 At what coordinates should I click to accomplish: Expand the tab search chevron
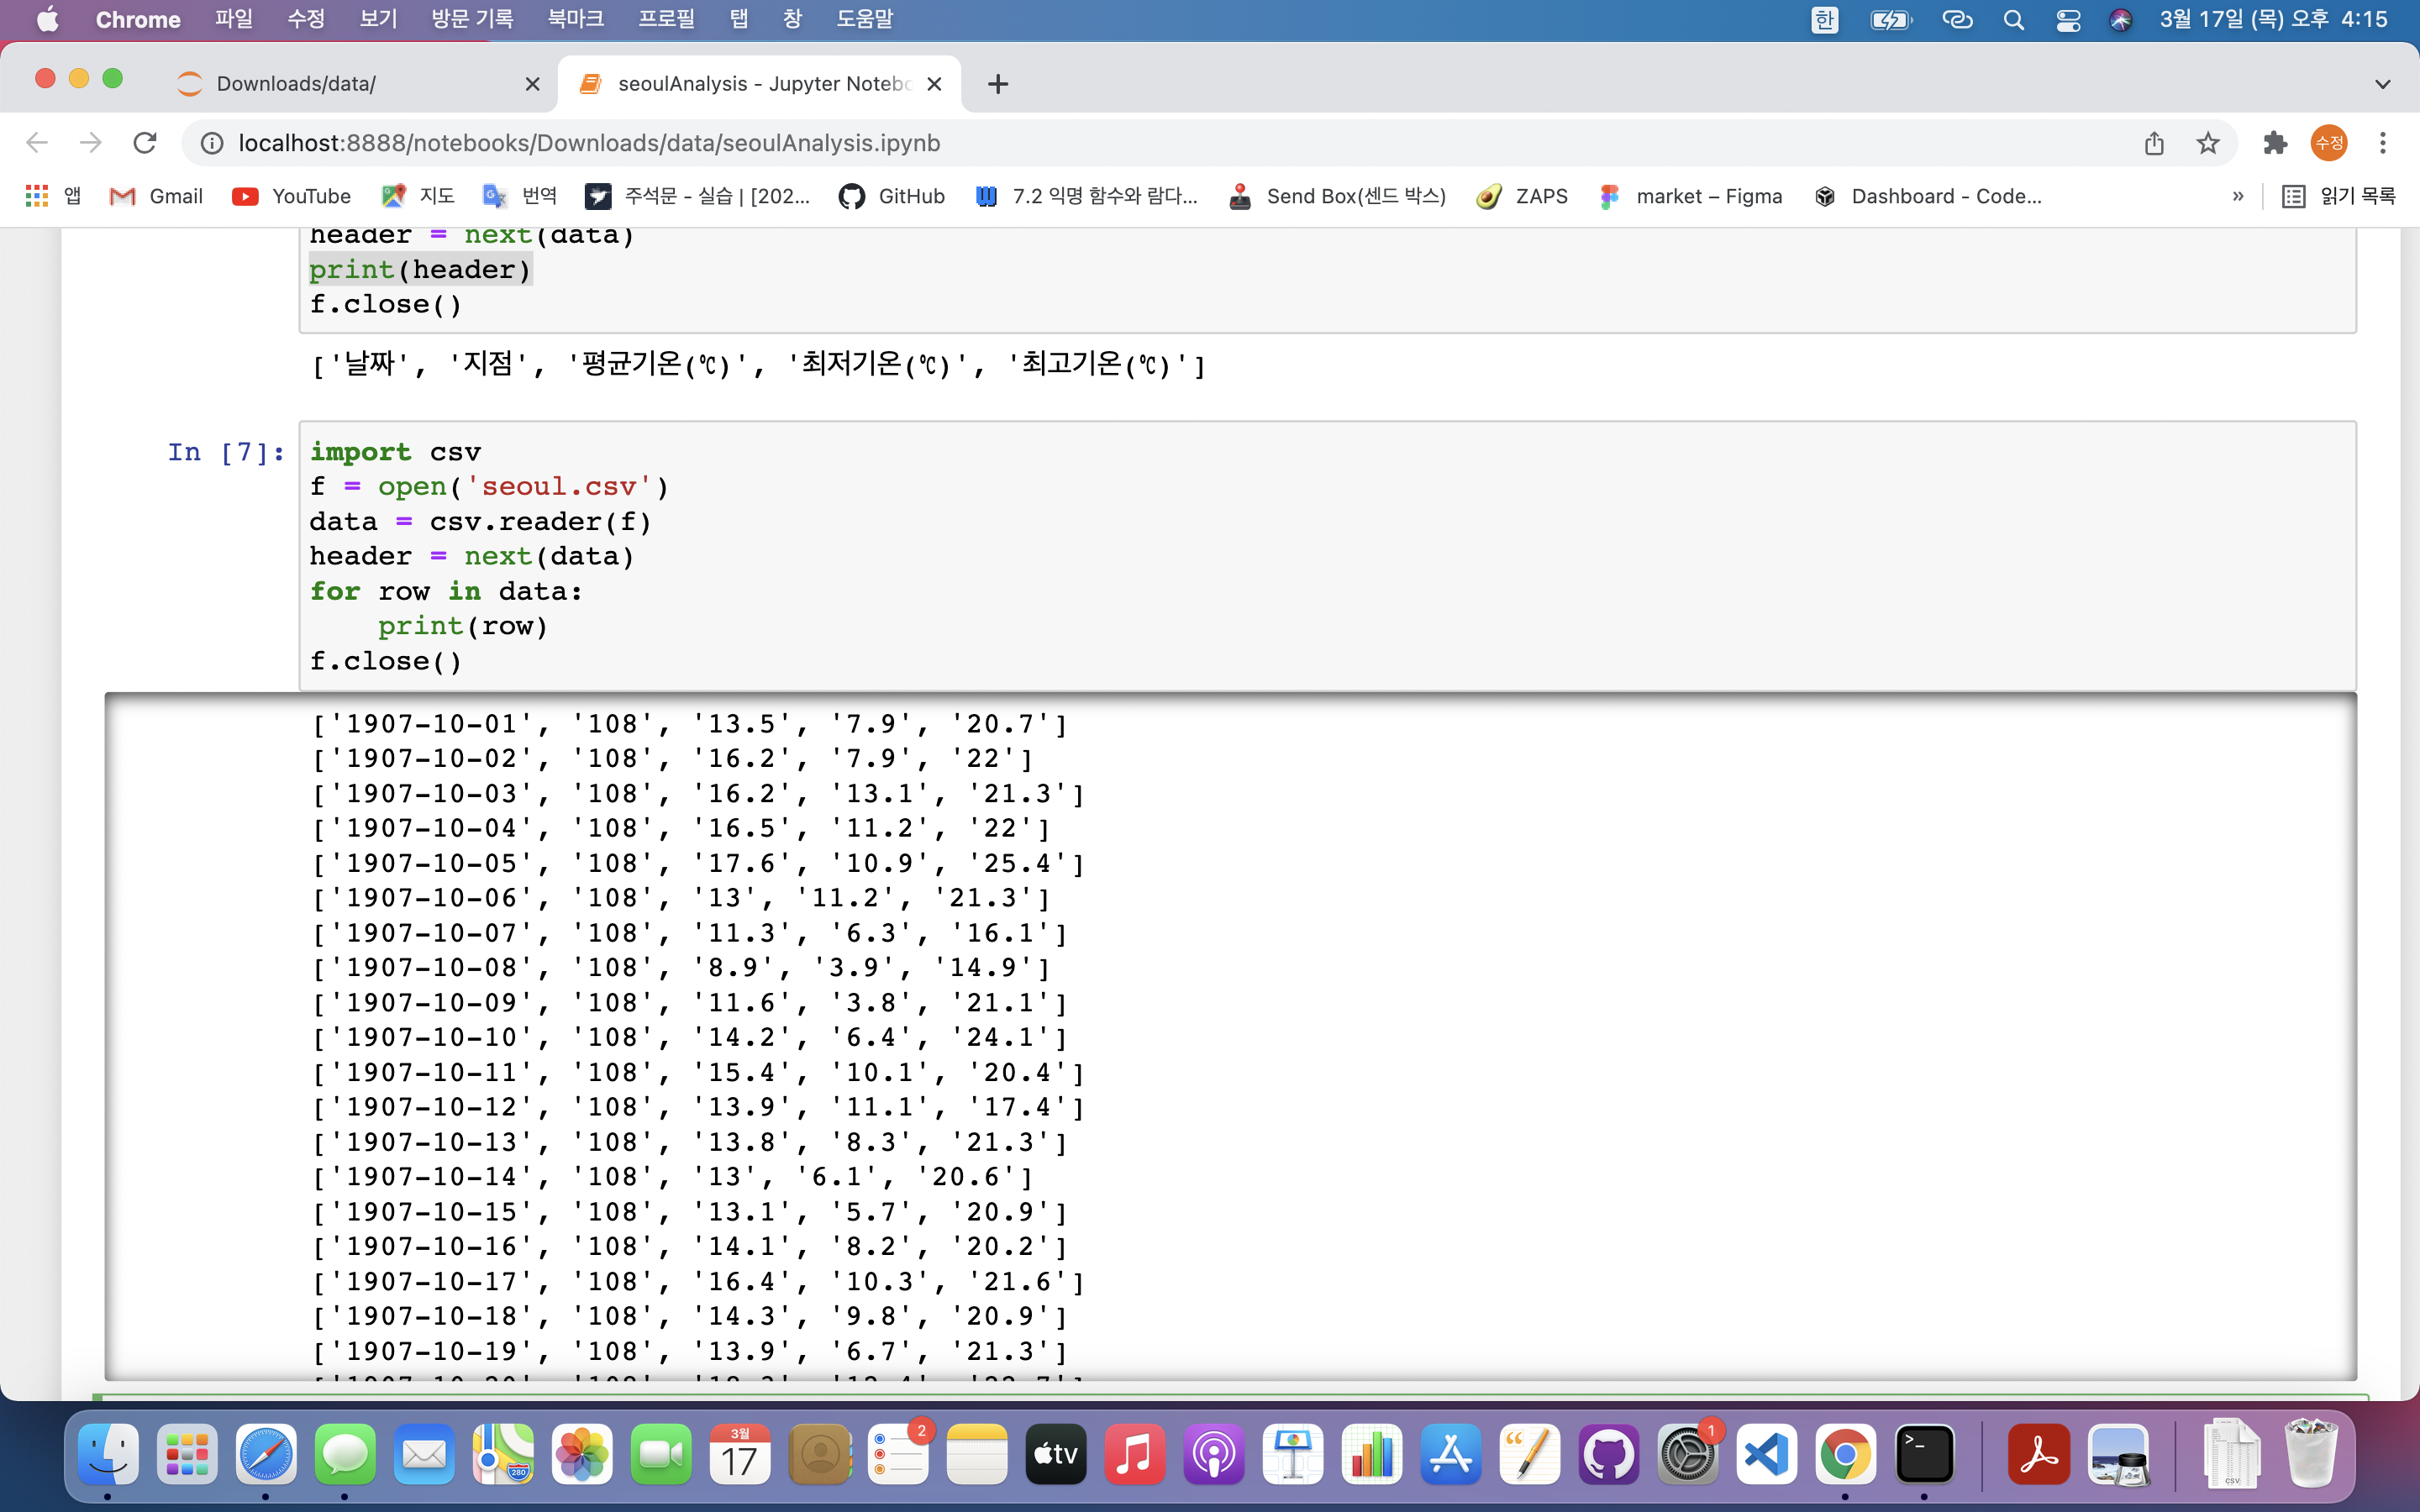[x=2382, y=84]
